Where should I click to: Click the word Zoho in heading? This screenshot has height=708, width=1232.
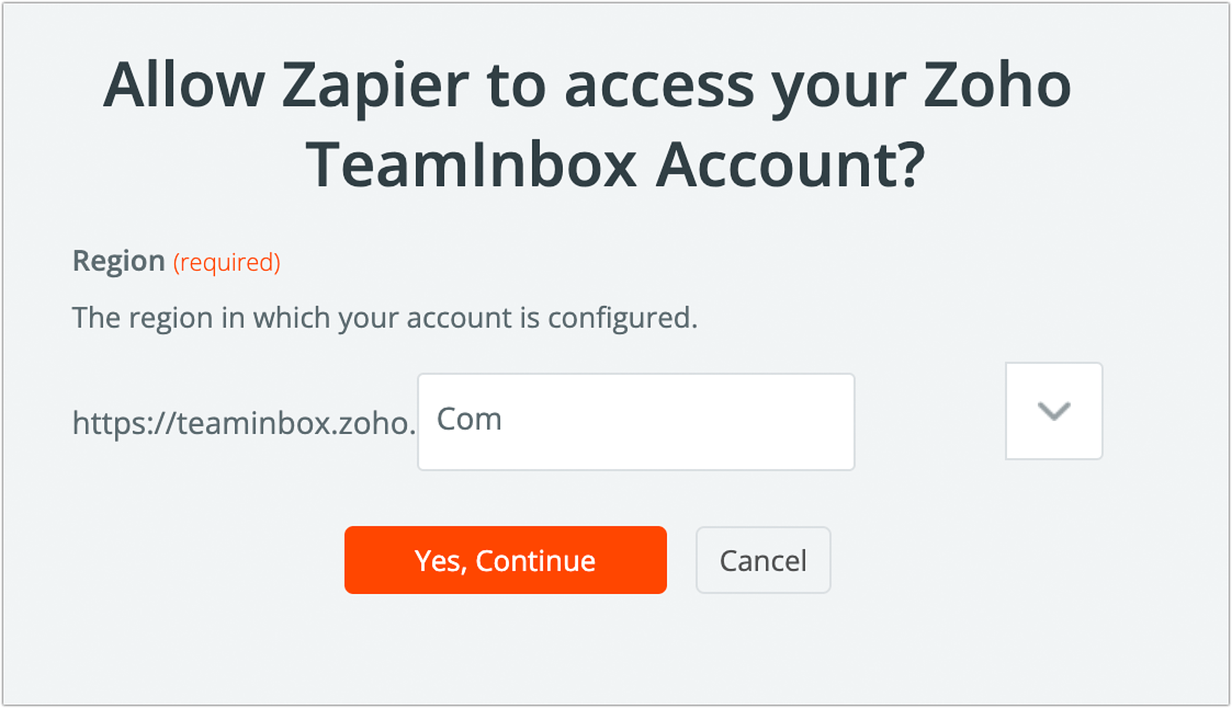tap(997, 86)
